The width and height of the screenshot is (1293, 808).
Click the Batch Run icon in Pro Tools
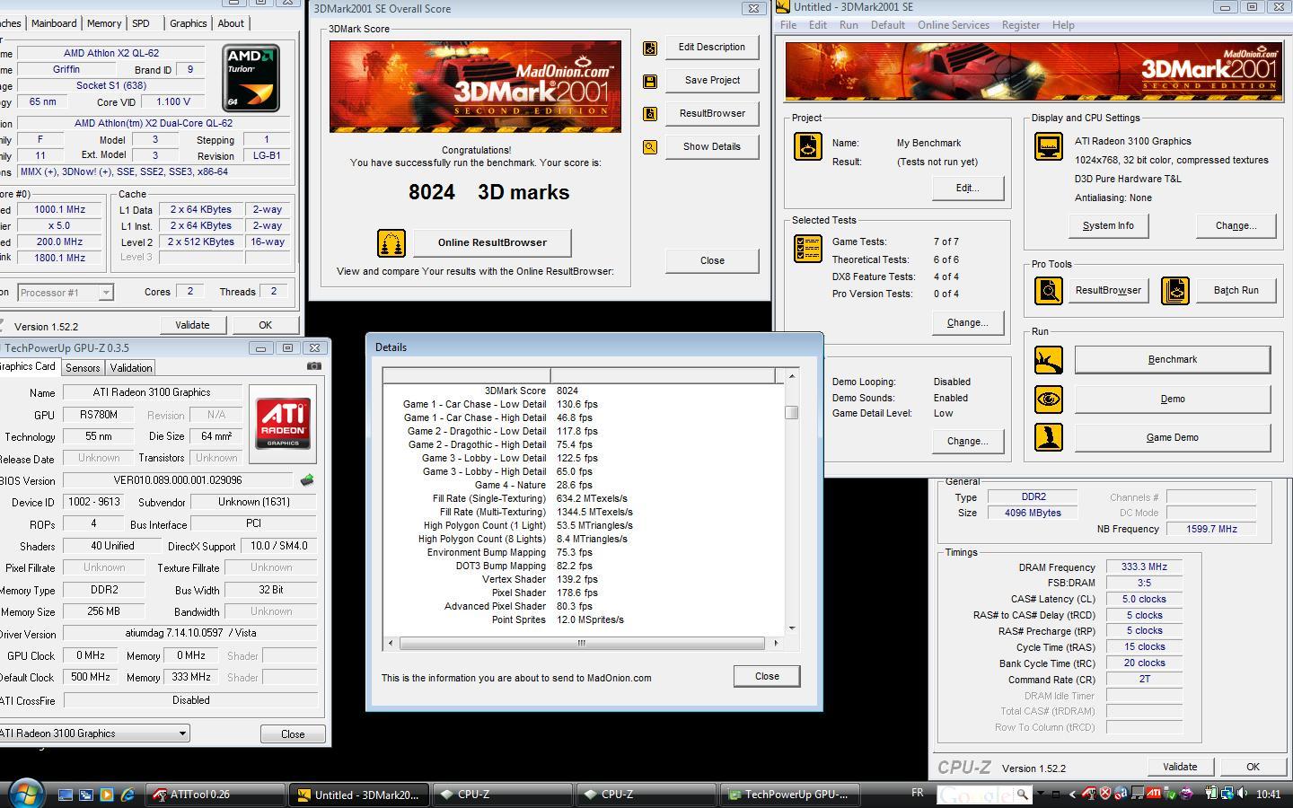coord(1175,291)
